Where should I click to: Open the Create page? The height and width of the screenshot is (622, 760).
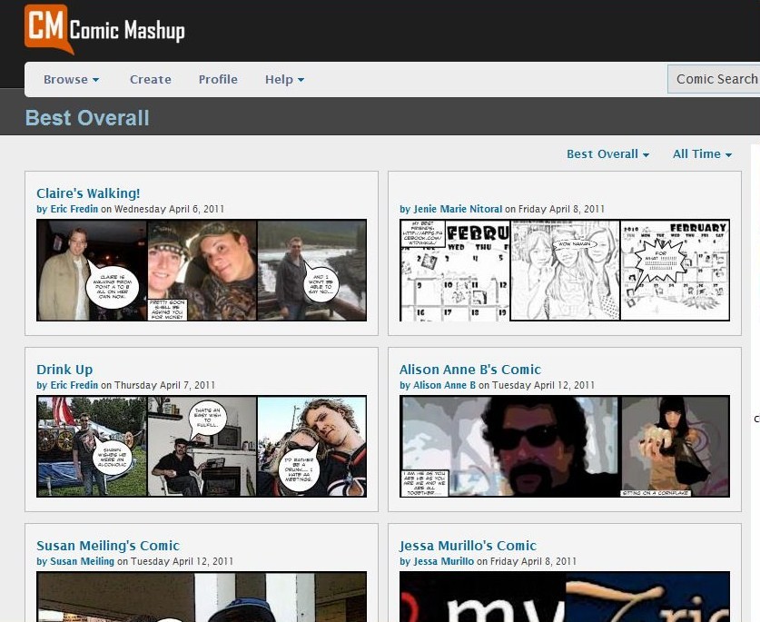point(150,80)
